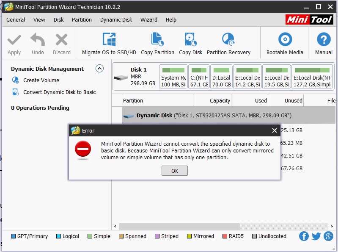
Task: Click the Apply checkmark icon
Action: (x=14, y=40)
